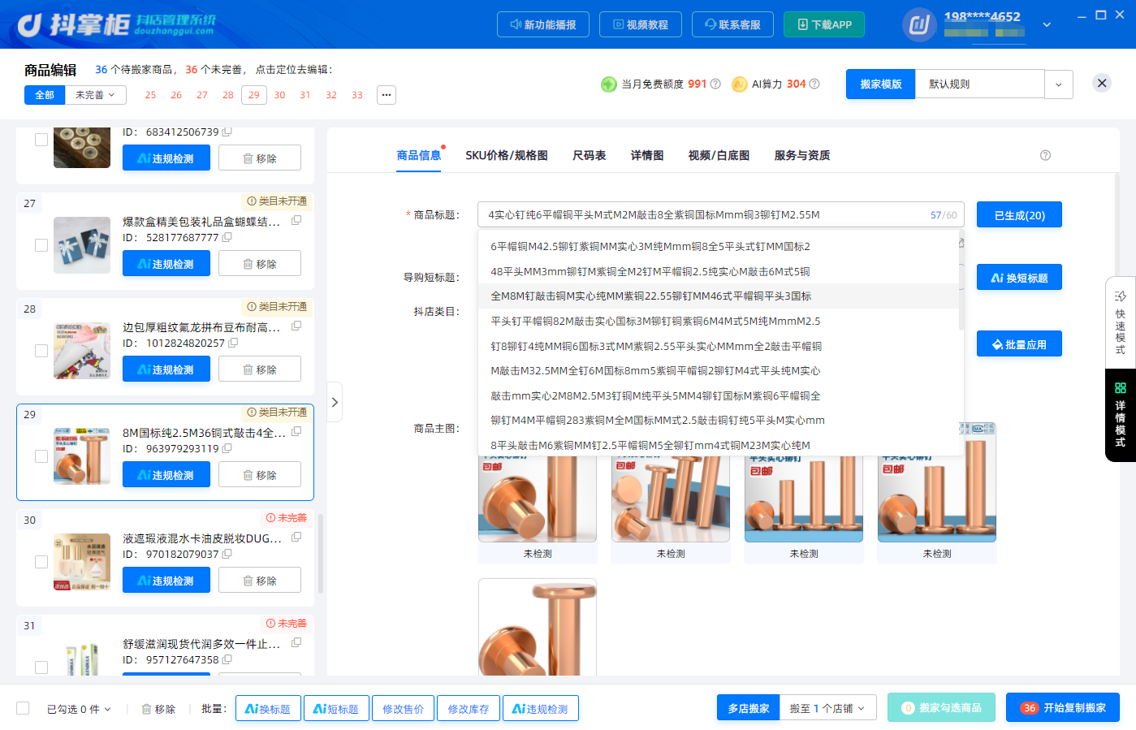Viewport: 1136px width, 730px height.
Task: Contact 联系客服 support
Action: point(732,24)
